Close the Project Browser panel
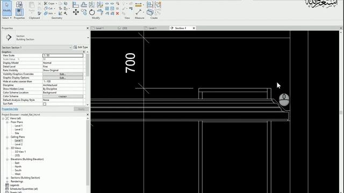 click(88, 114)
